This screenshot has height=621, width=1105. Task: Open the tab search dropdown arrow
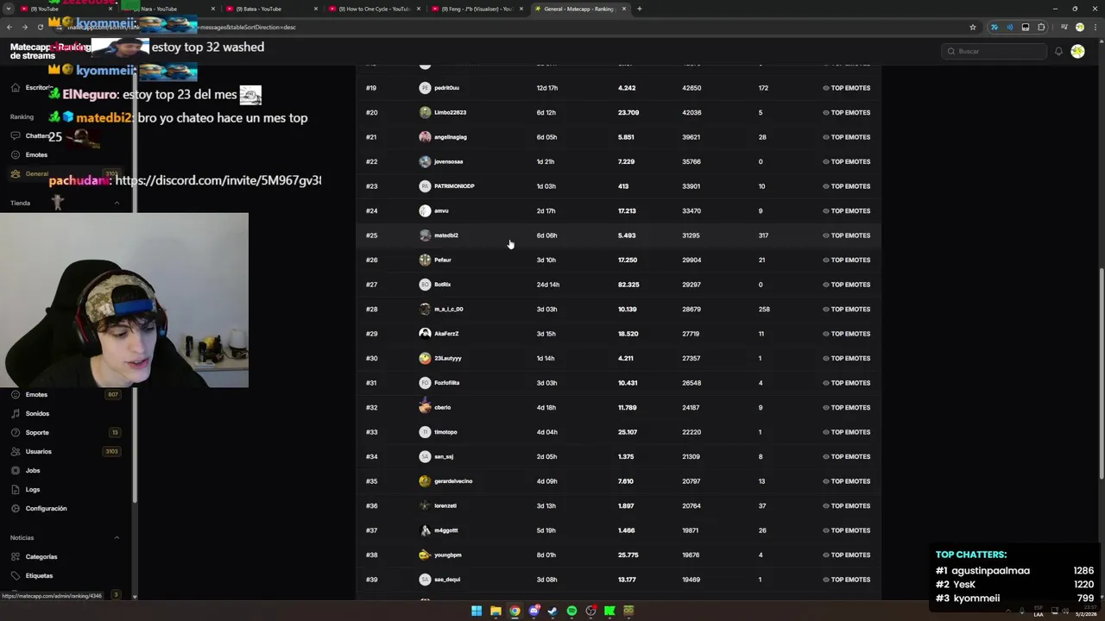[x=8, y=9]
